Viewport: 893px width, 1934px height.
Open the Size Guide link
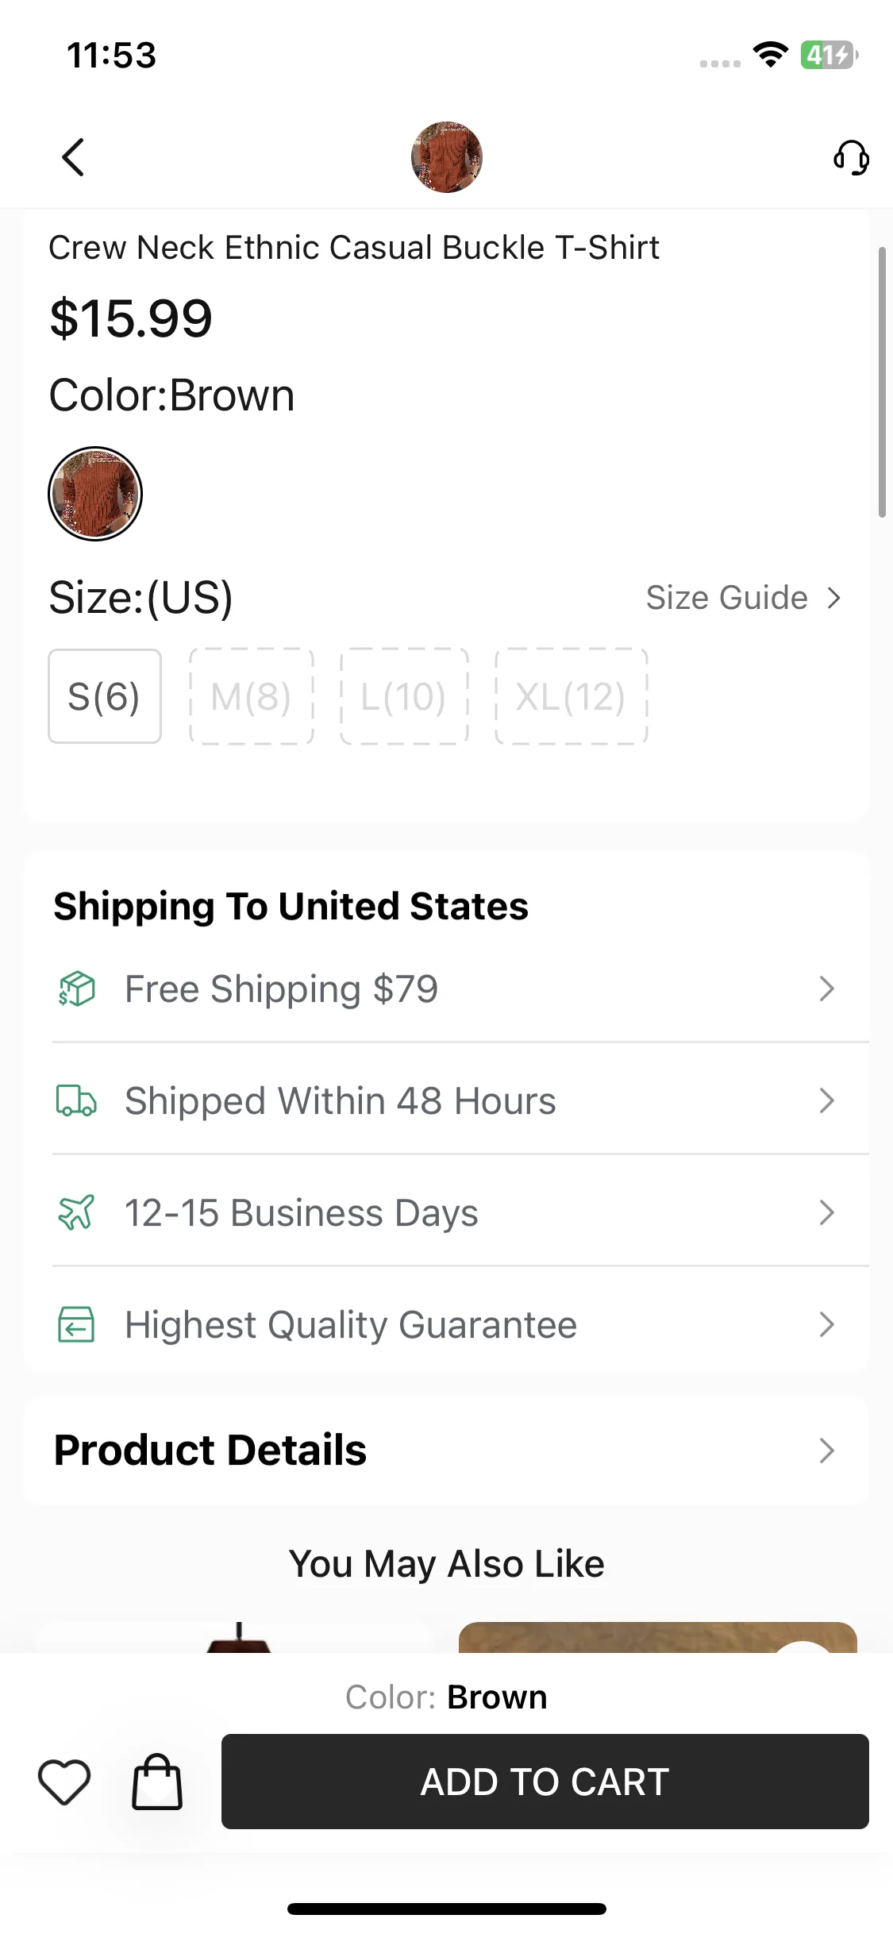(x=744, y=598)
